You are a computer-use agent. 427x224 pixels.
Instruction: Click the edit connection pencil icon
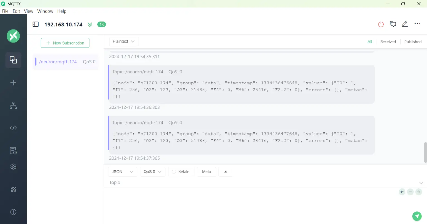tap(405, 24)
